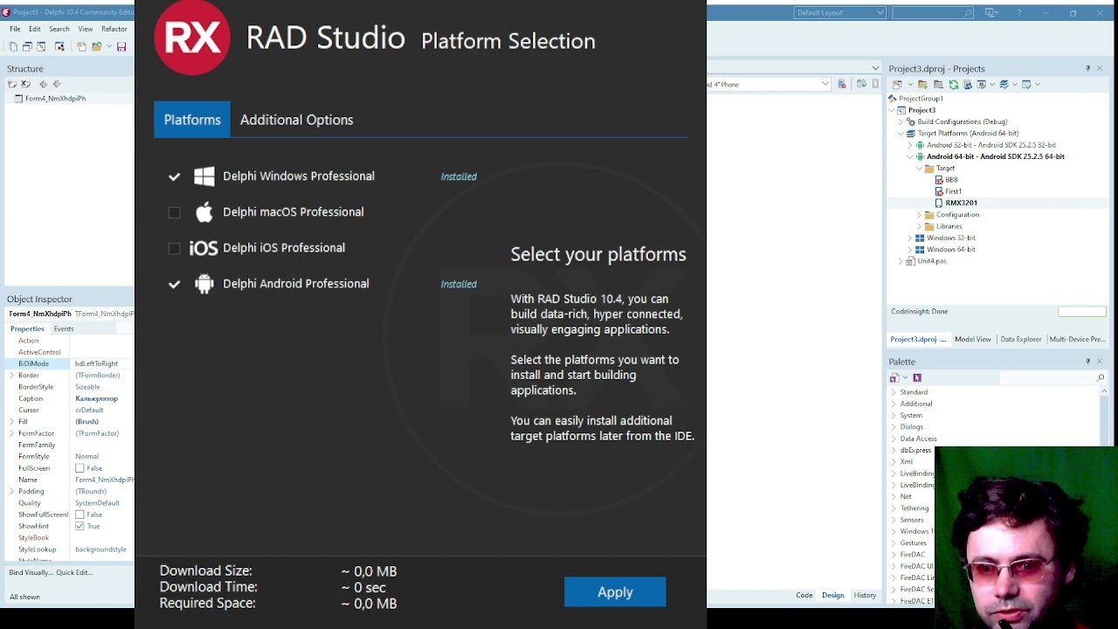
Task: Pin the Projects panel
Action: [1088, 68]
